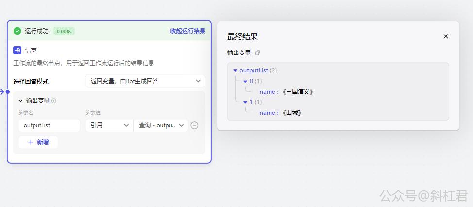473x207 pixels.
Task: Click the outputList parameter name field
Action: (49, 125)
